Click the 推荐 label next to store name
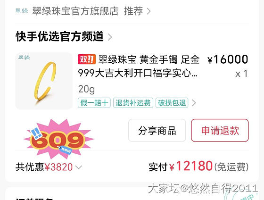 tap(133, 11)
